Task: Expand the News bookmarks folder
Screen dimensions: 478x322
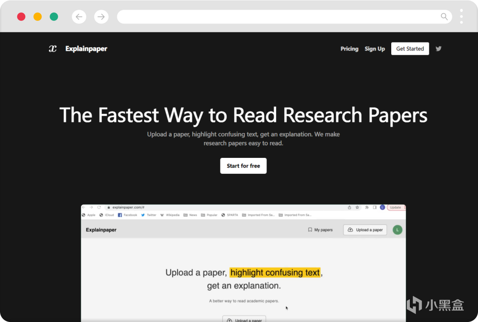Action: [x=190, y=215]
